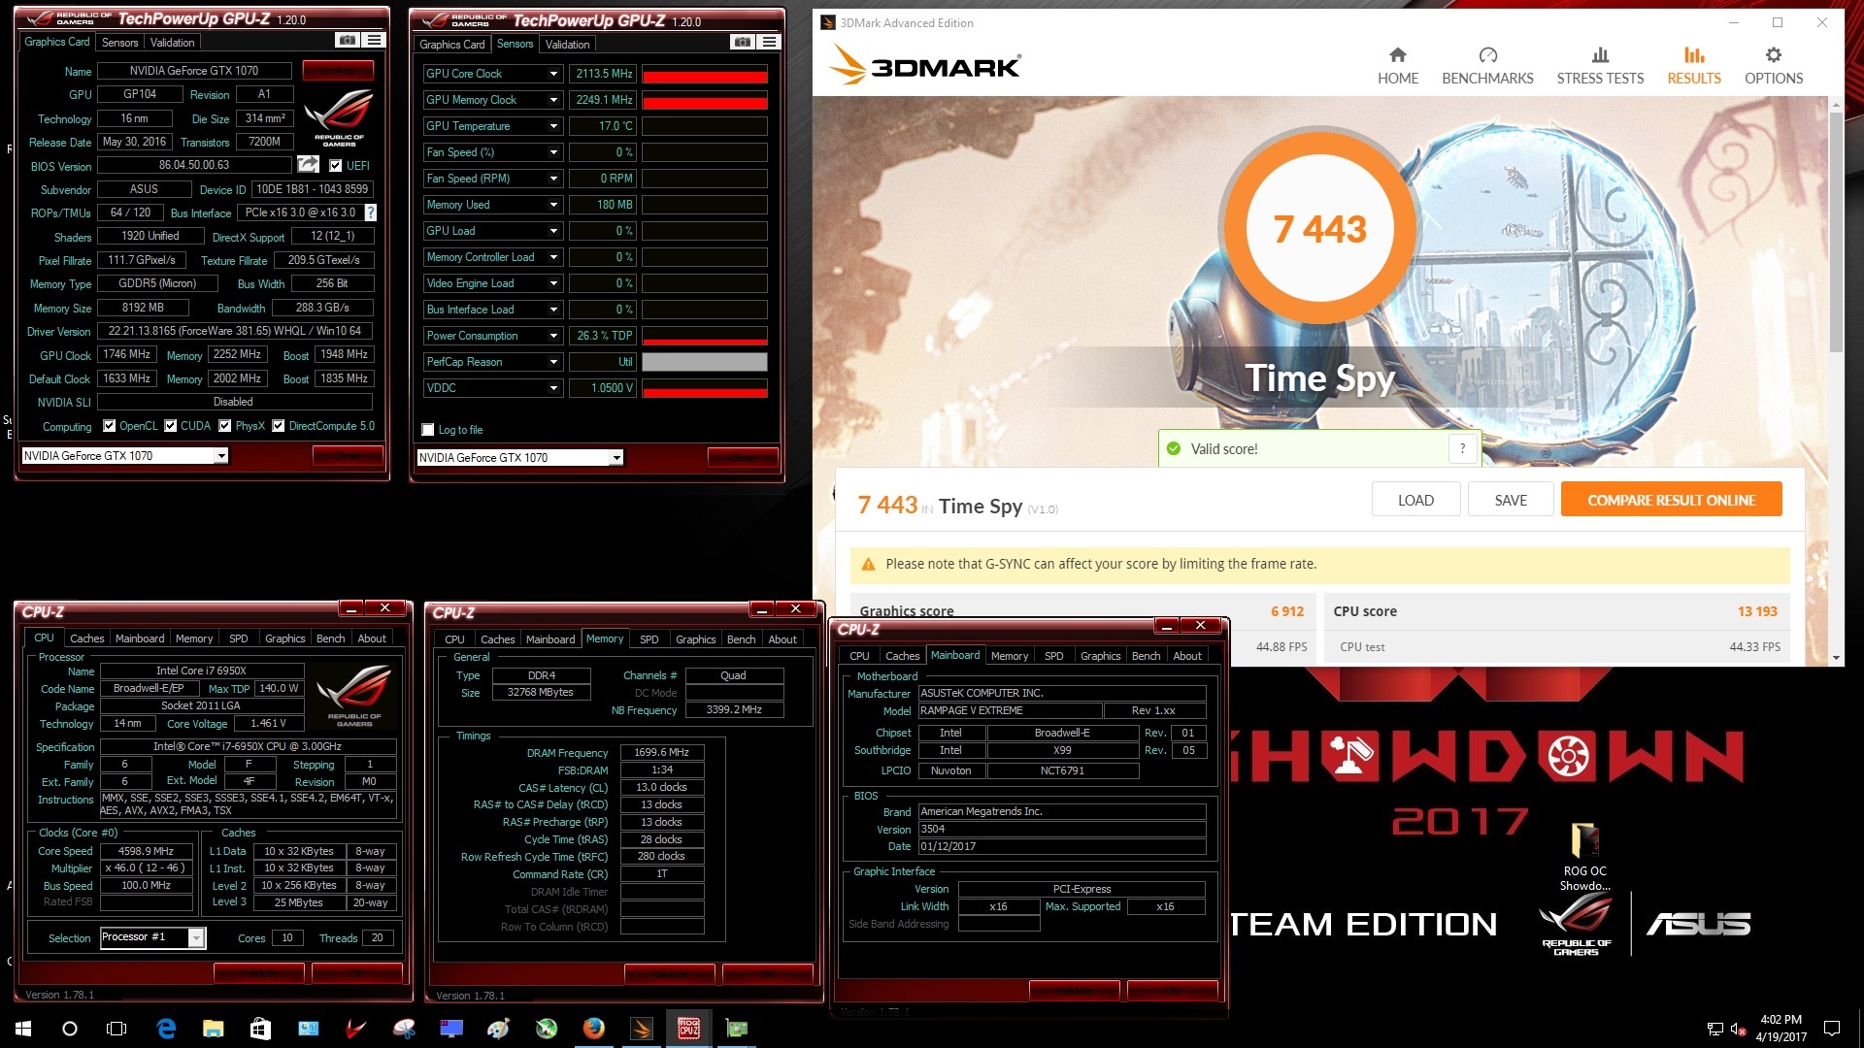Image resolution: width=1864 pixels, height=1048 pixels.
Task: Open the Snipping Tool taskbar icon
Action: (x=405, y=1029)
